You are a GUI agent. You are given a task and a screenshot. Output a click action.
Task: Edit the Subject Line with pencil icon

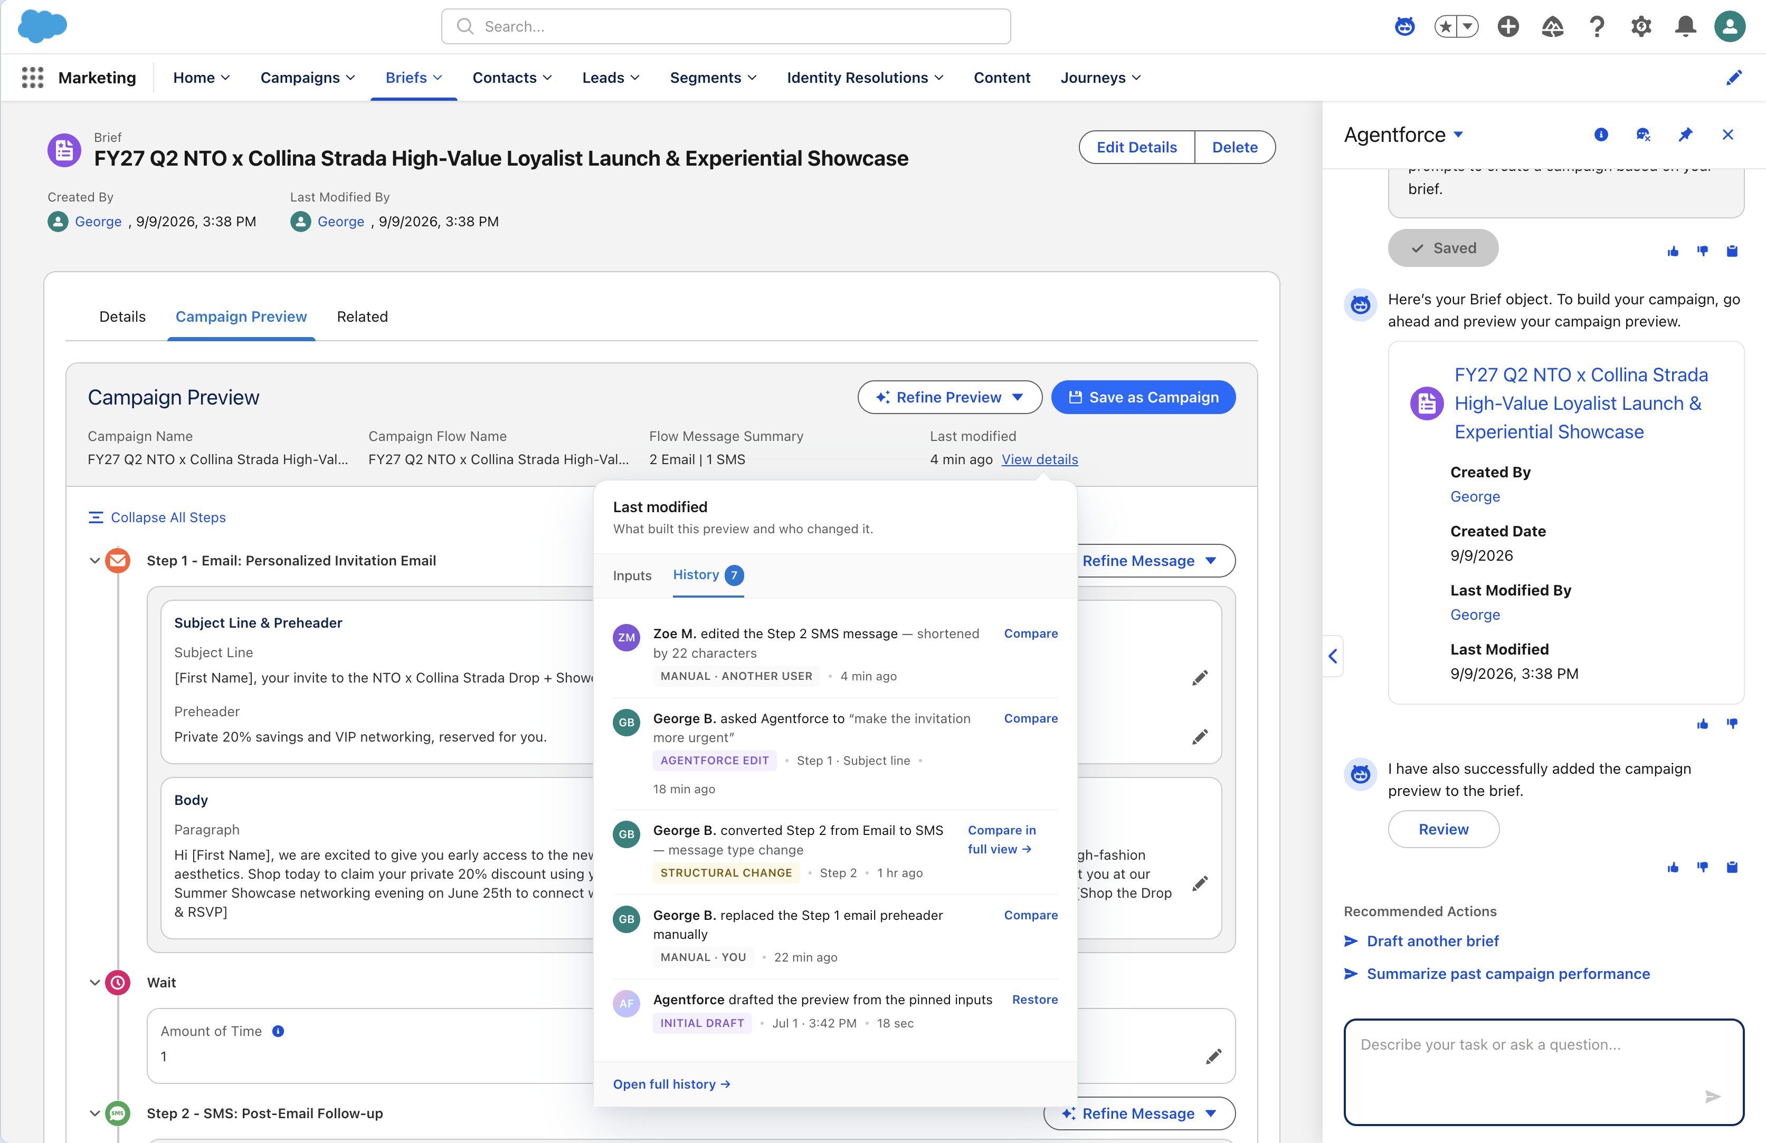click(x=1200, y=678)
